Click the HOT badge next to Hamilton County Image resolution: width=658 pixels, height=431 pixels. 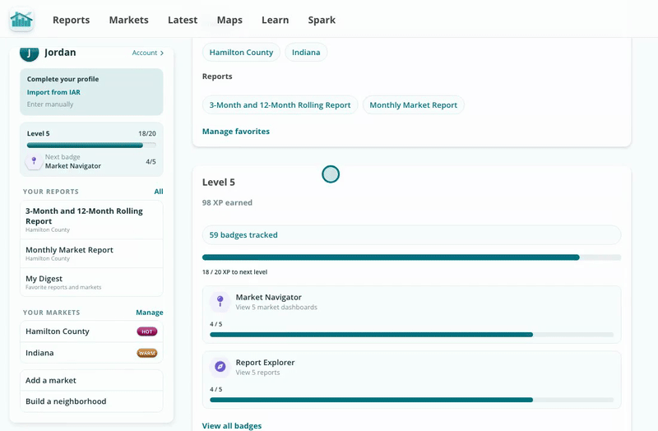[147, 331]
